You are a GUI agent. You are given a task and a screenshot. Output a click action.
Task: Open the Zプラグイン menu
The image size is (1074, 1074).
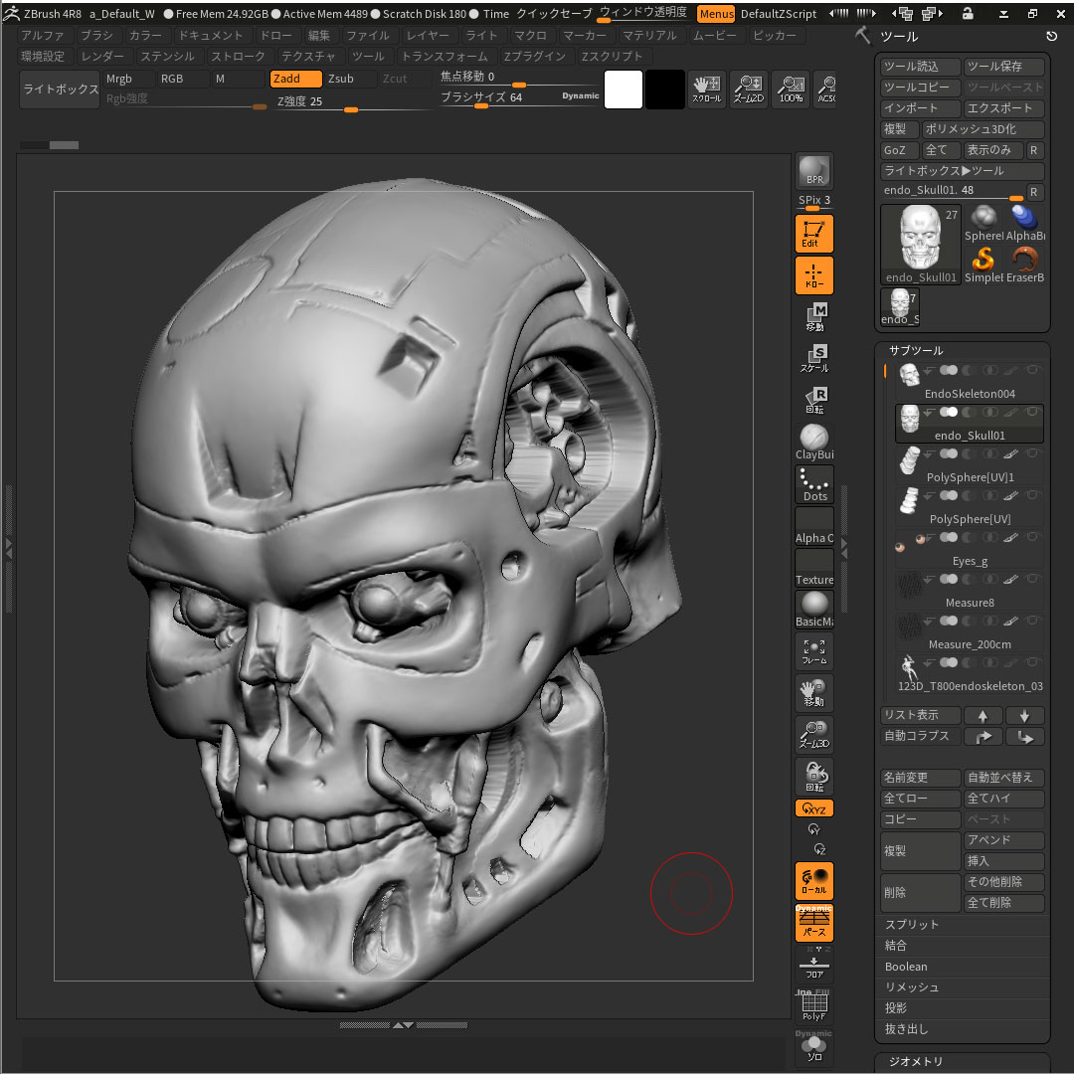(x=535, y=56)
